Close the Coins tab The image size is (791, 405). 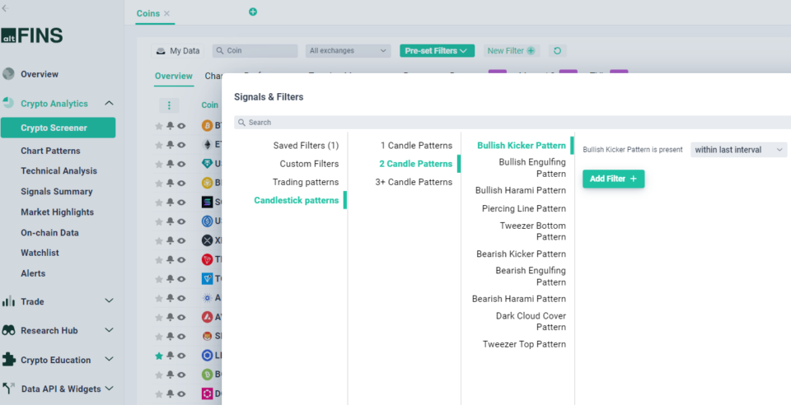[x=167, y=14]
